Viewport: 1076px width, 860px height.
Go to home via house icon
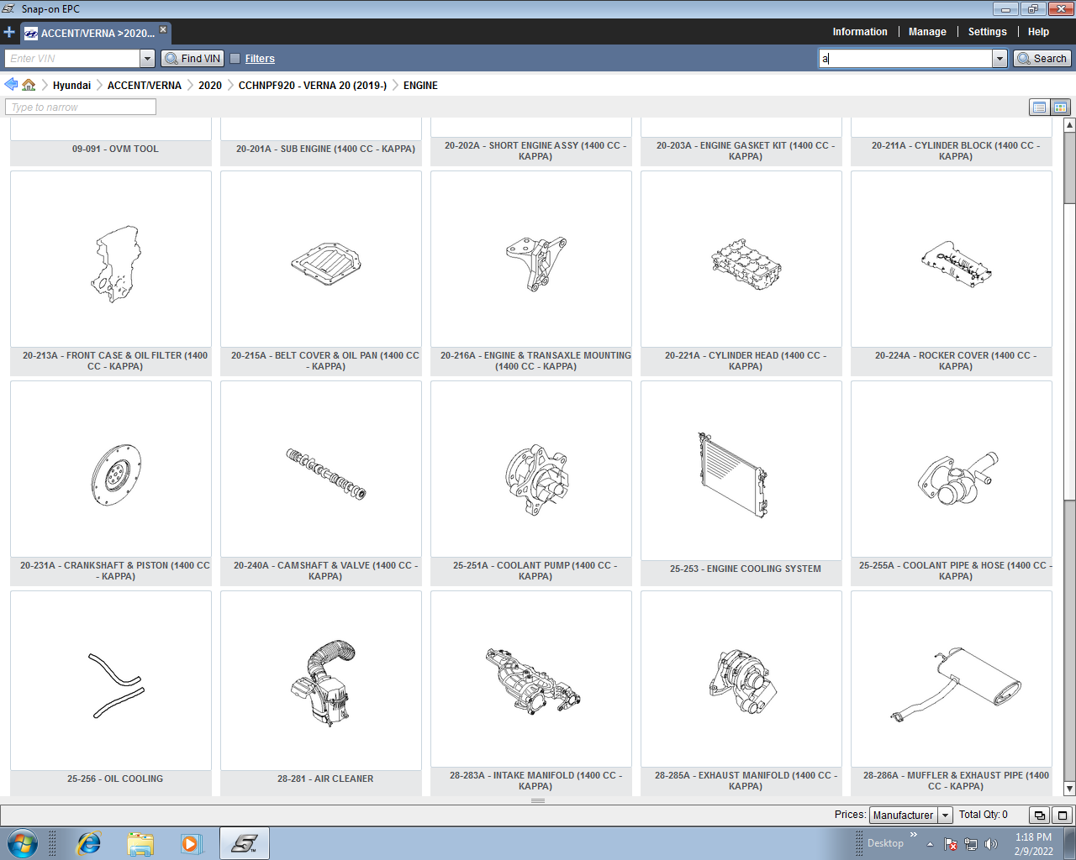29,85
